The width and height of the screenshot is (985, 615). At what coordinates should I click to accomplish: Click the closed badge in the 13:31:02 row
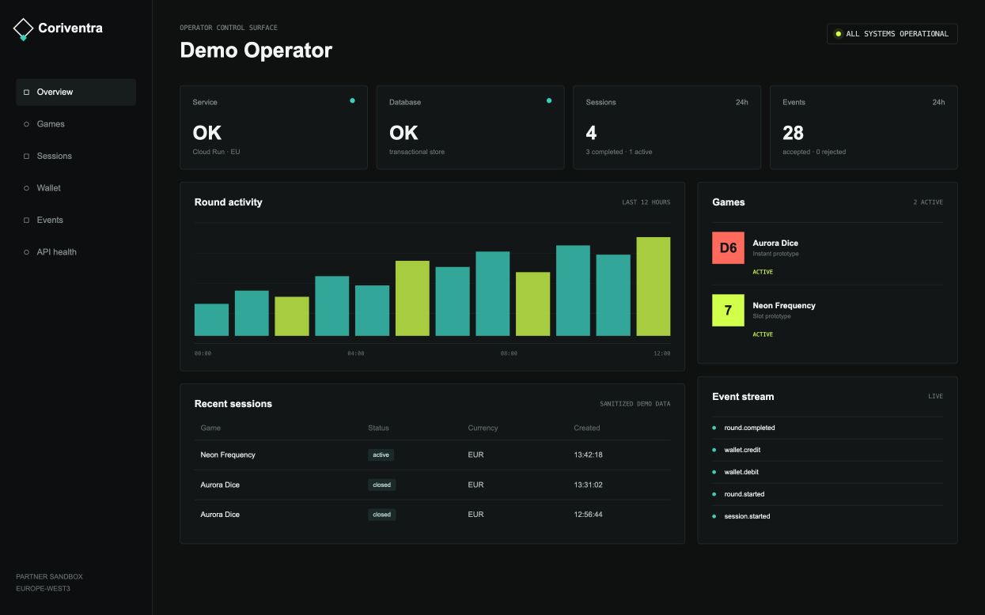coord(381,485)
